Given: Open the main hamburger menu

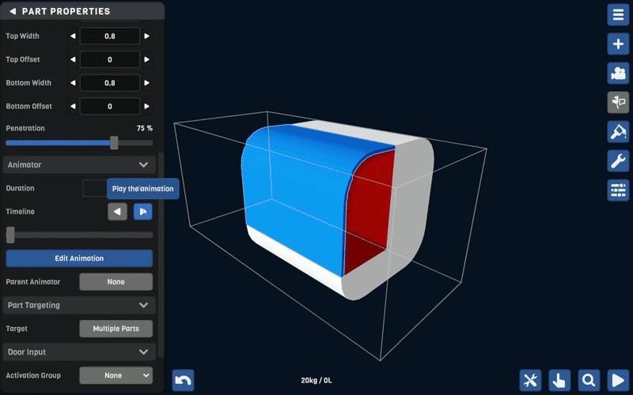Looking at the screenshot, I should [618, 15].
